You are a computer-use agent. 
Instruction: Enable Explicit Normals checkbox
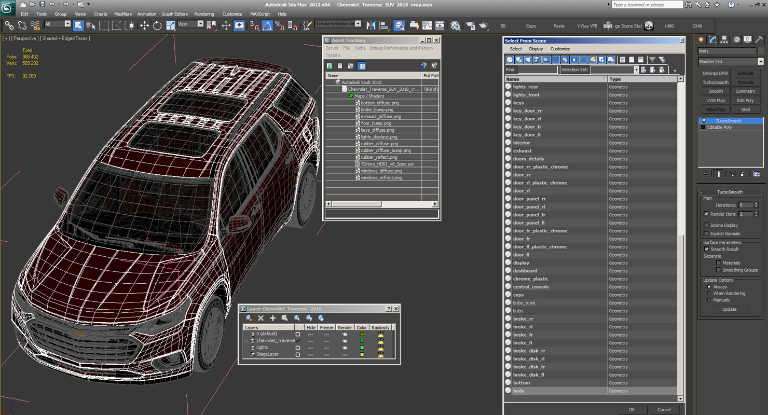point(706,233)
